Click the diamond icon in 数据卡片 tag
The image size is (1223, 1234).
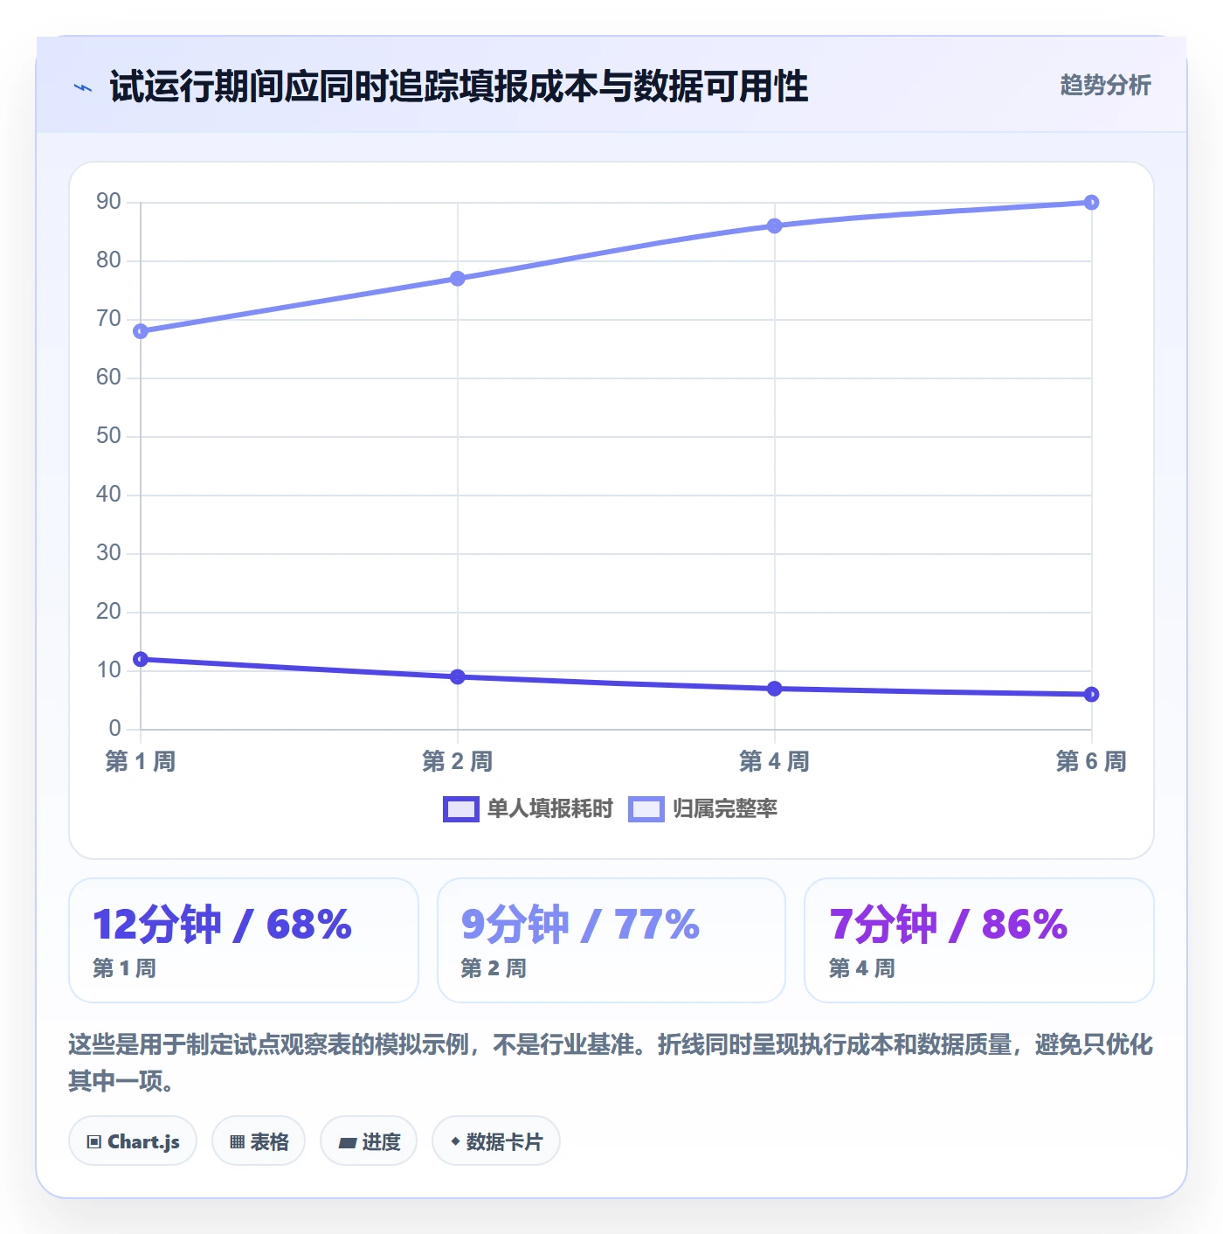[x=455, y=1141]
